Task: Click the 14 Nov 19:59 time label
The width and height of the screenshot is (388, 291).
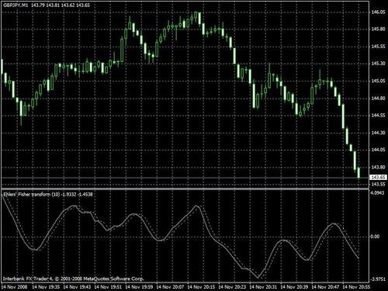Action: point(139,287)
